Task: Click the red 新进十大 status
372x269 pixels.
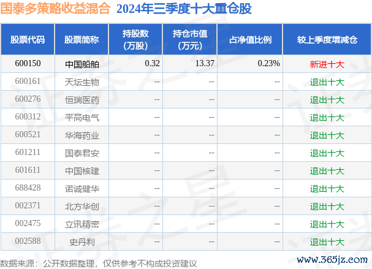Action: (327, 64)
